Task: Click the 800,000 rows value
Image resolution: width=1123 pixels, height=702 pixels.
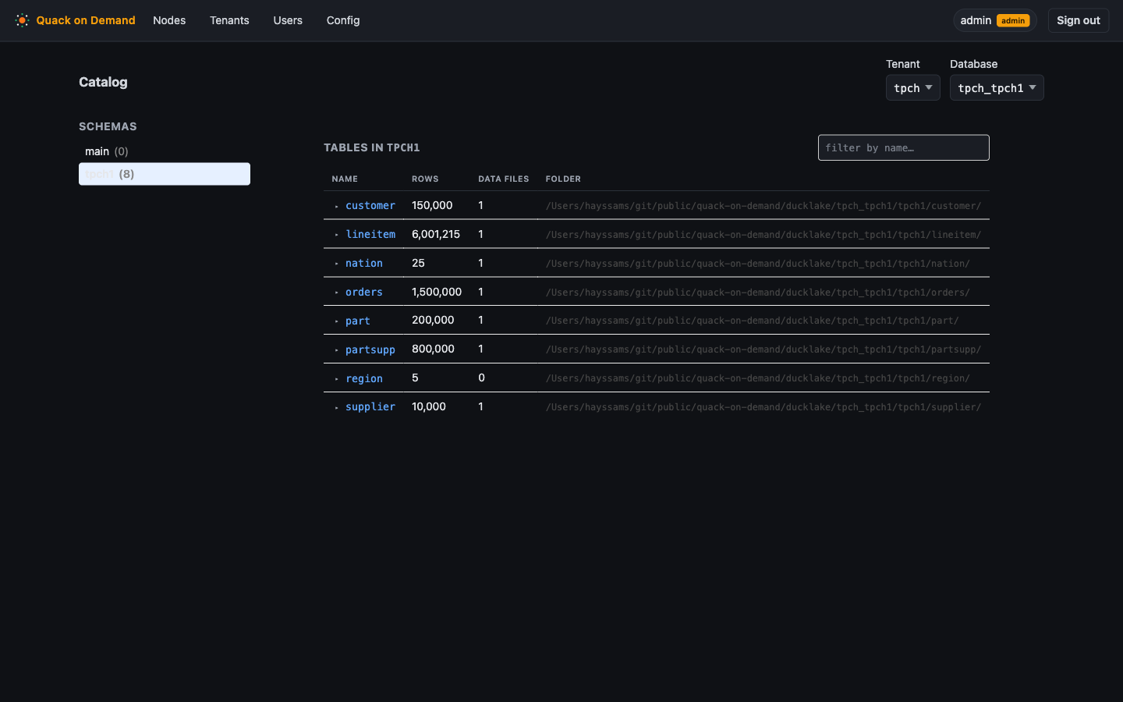Action: coord(433,349)
